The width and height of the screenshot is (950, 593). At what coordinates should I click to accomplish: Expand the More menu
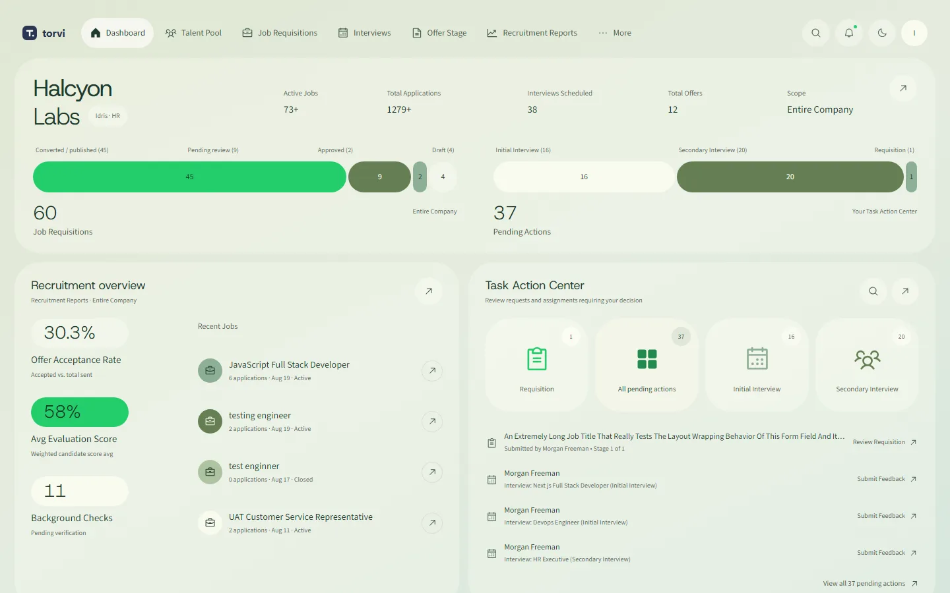[615, 33]
